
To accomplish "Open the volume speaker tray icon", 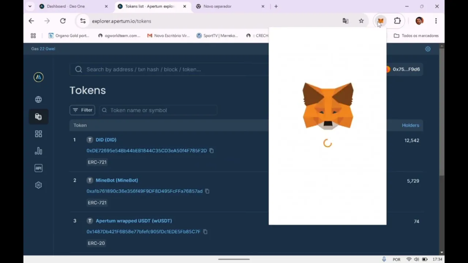I will 416,259.
